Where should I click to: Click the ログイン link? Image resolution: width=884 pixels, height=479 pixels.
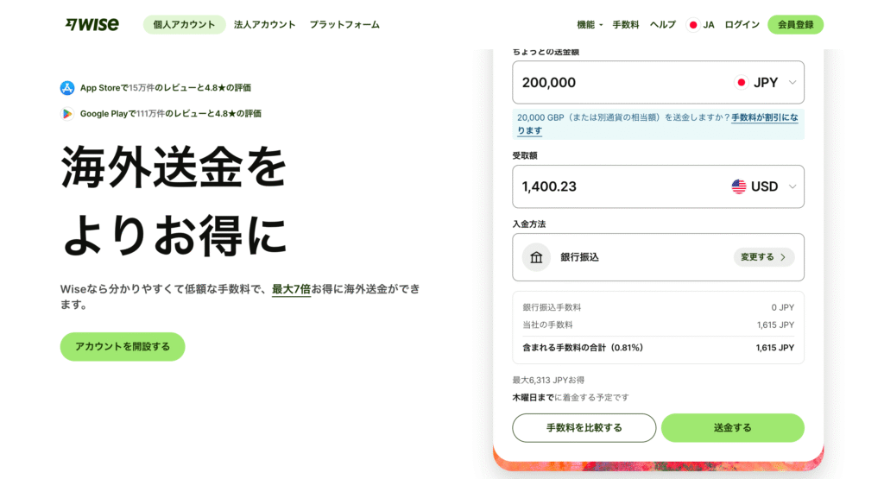tap(742, 25)
